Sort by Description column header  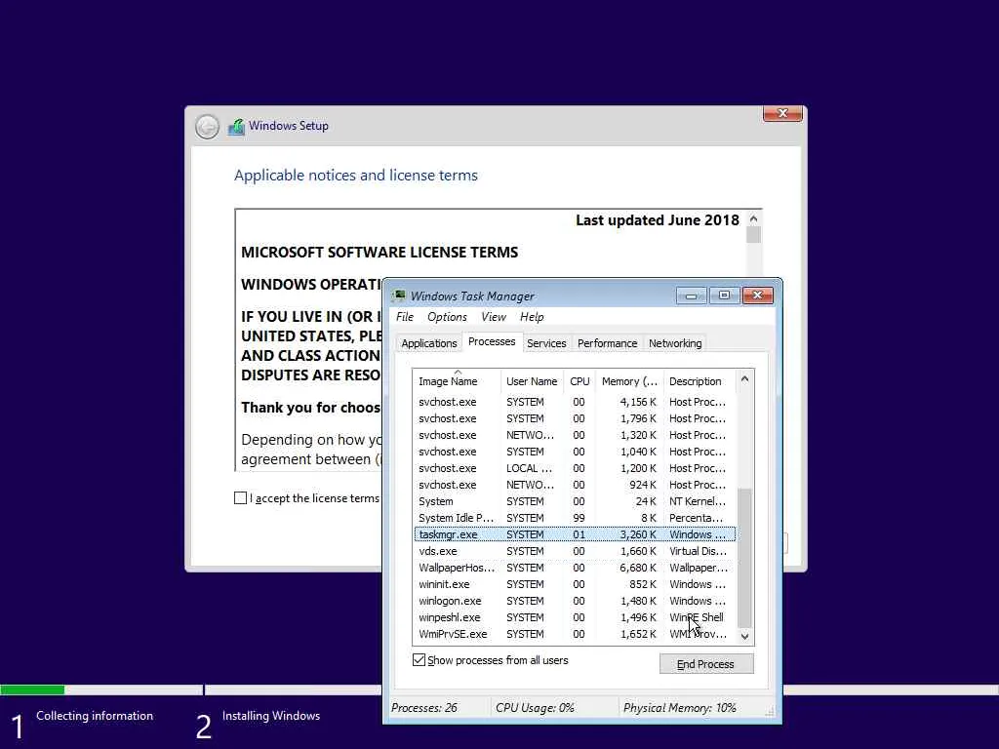tap(699, 381)
